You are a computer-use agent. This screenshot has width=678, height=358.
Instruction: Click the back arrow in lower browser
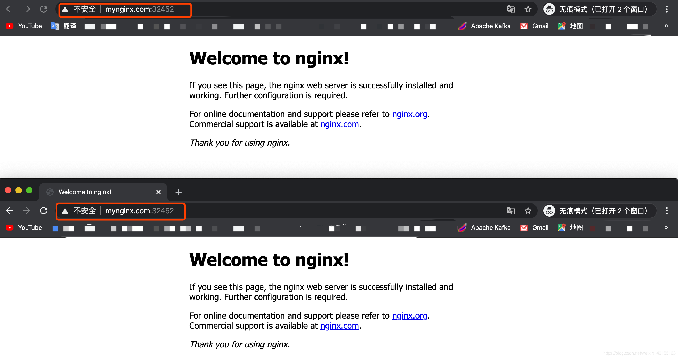[10, 211]
